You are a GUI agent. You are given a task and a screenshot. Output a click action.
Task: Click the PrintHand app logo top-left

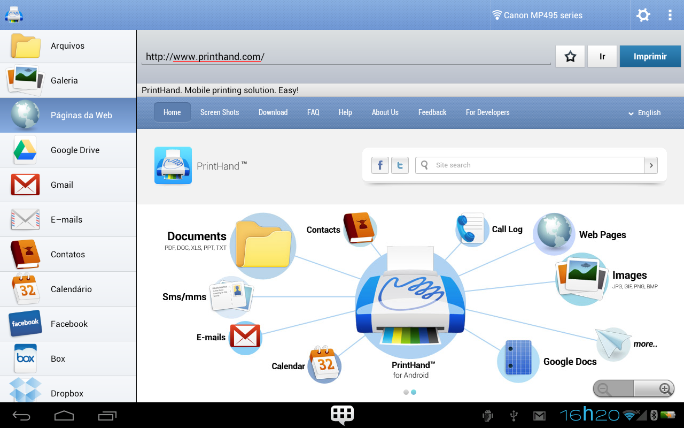coord(13,14)
